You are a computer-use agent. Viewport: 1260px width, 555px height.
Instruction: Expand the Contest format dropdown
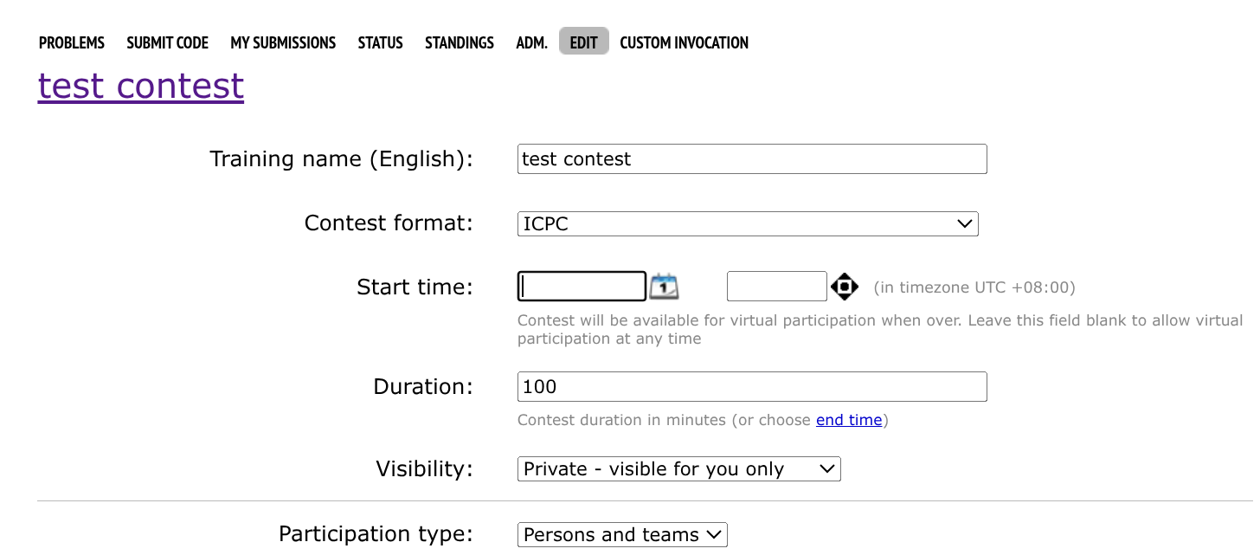point(747,223)
